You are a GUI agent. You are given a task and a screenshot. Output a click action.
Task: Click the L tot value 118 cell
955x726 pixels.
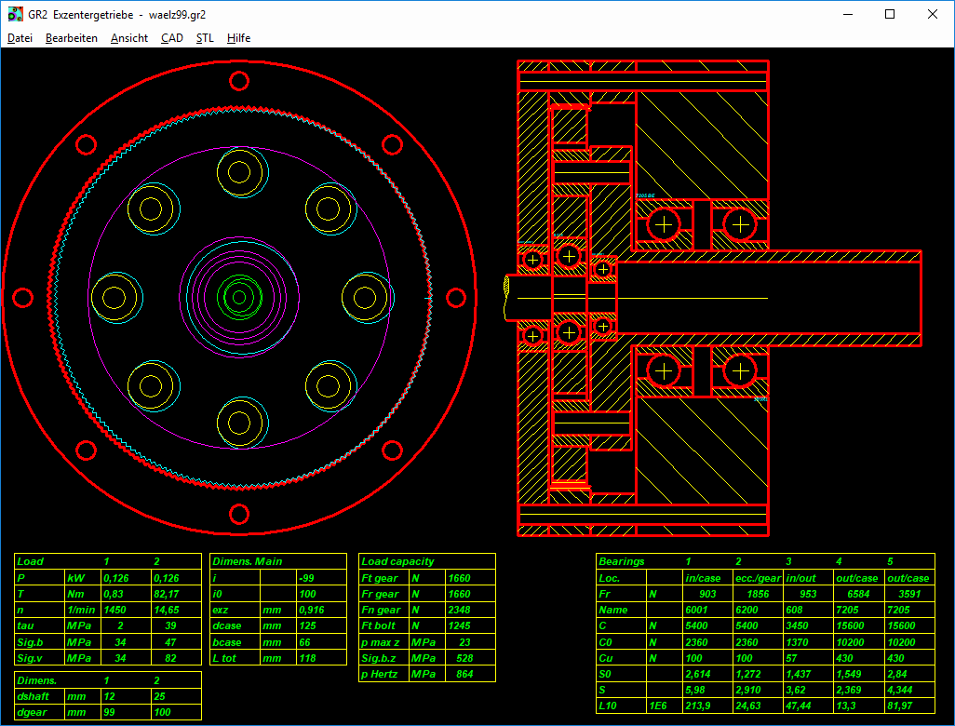311,658
